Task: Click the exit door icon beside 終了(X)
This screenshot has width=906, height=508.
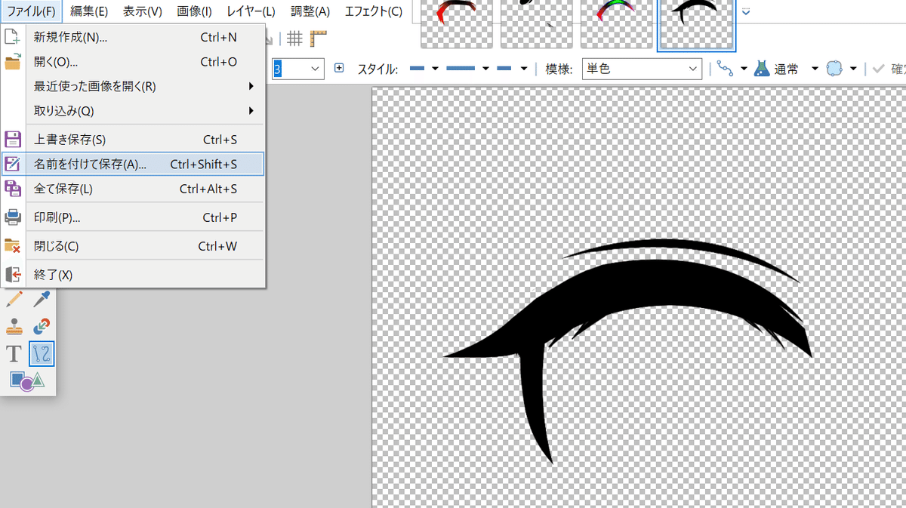Action: (13, 275)
